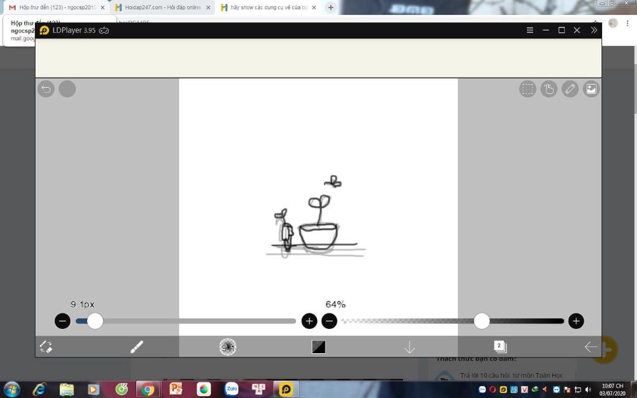Open Cốc Cốc browser from the taskbar
Screen dimensions: 637x398
121,389
